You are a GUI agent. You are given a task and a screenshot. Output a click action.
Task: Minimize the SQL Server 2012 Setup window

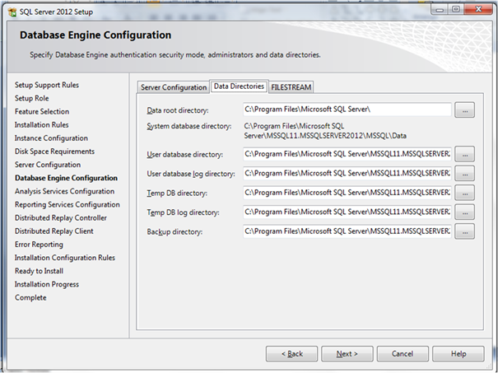point(440,10)
